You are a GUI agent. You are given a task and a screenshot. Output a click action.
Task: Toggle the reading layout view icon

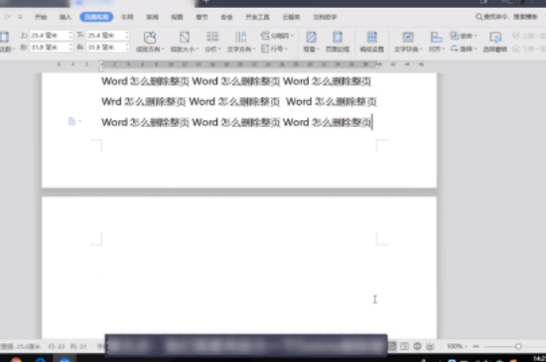pyautogui.click(x=404, y=346)
